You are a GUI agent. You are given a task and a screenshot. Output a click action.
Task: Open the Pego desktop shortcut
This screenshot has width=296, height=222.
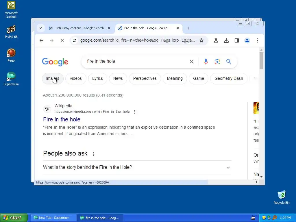click(11, 55)
